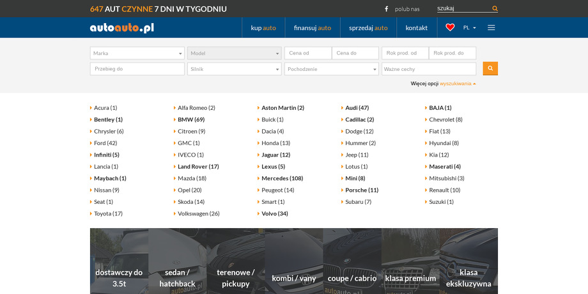Collapse Więcej opcji wyszukiwania
The height and width of the screenshot is (294, 588).
coord(444,84)
